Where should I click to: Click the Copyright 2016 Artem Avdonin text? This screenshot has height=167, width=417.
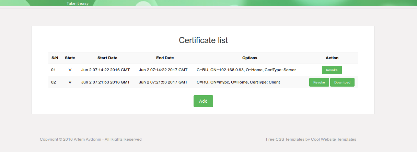point(91,139)
